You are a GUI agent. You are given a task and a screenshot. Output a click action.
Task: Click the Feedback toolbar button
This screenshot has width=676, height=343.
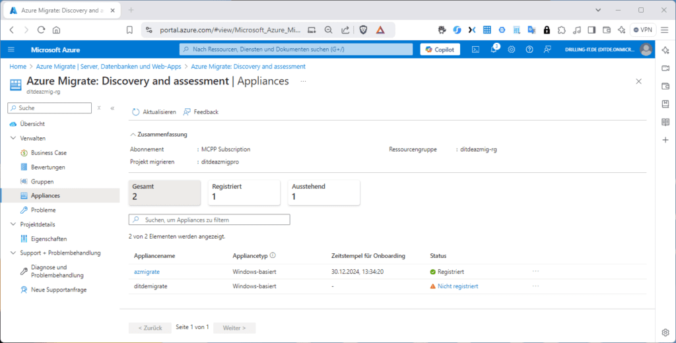pos(201,112)
